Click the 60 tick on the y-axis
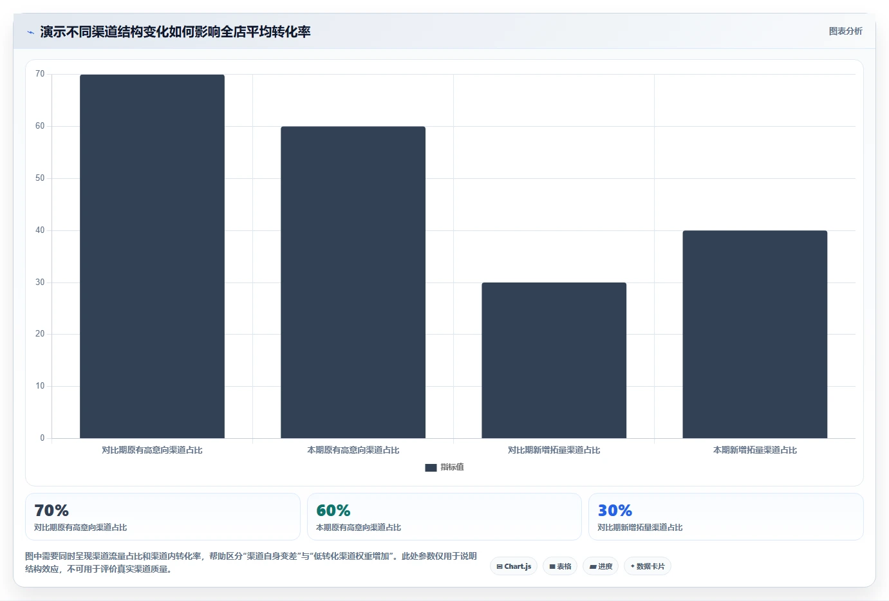The image size is (889, 601). pyautogui.click(x=40, y=126)
